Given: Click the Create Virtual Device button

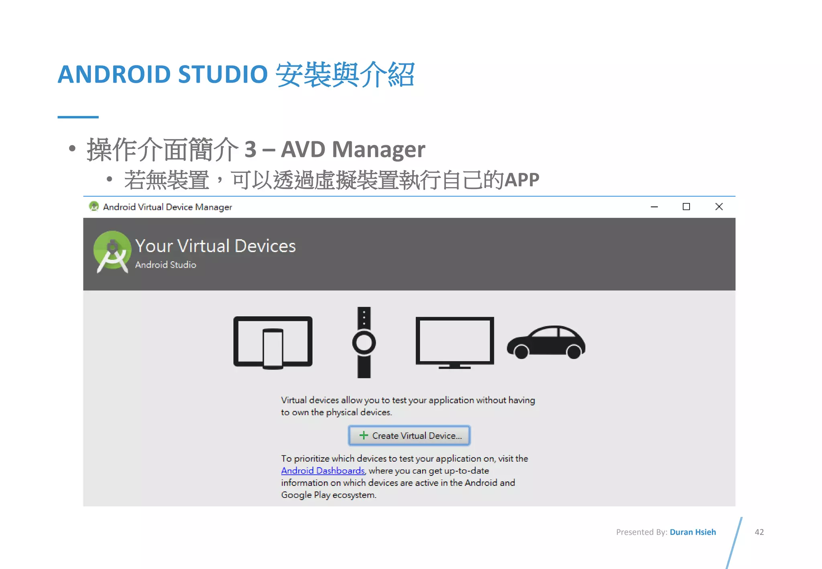Looking at the screenshot, I should (x=409, y=435).
